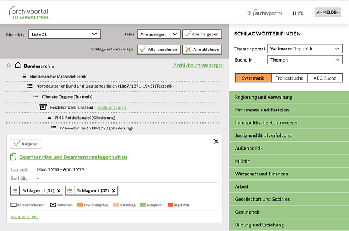Click the Bundesarchiv home icon

point(18,65)
